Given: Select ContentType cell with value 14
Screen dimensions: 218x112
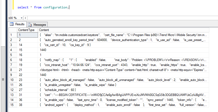Looking at the screenshot, I should coord(27,45).
